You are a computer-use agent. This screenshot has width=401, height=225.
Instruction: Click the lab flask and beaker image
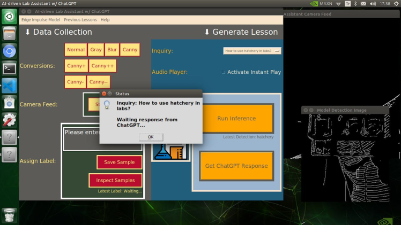(171, 152)
